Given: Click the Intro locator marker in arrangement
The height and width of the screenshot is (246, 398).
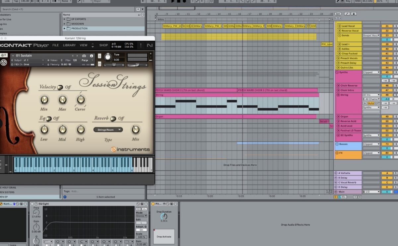Looking at the screenshot, I should tap(160, 19).
